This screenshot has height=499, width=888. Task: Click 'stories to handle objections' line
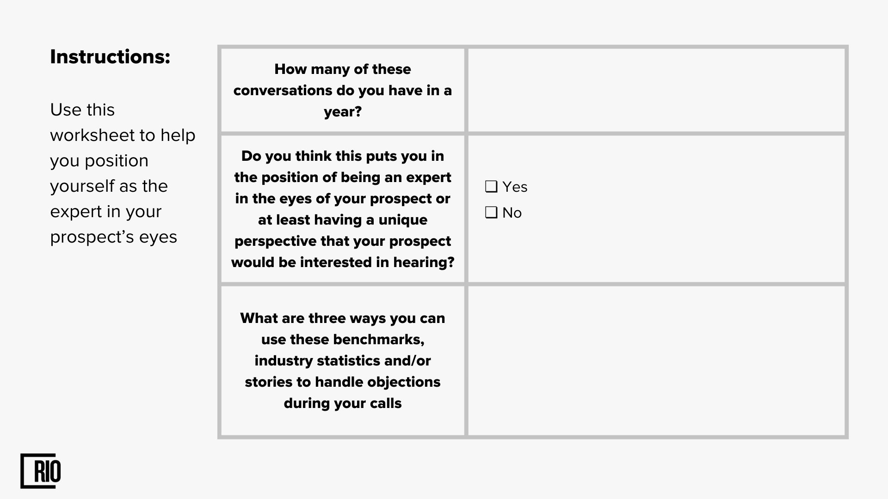[343, 382]
